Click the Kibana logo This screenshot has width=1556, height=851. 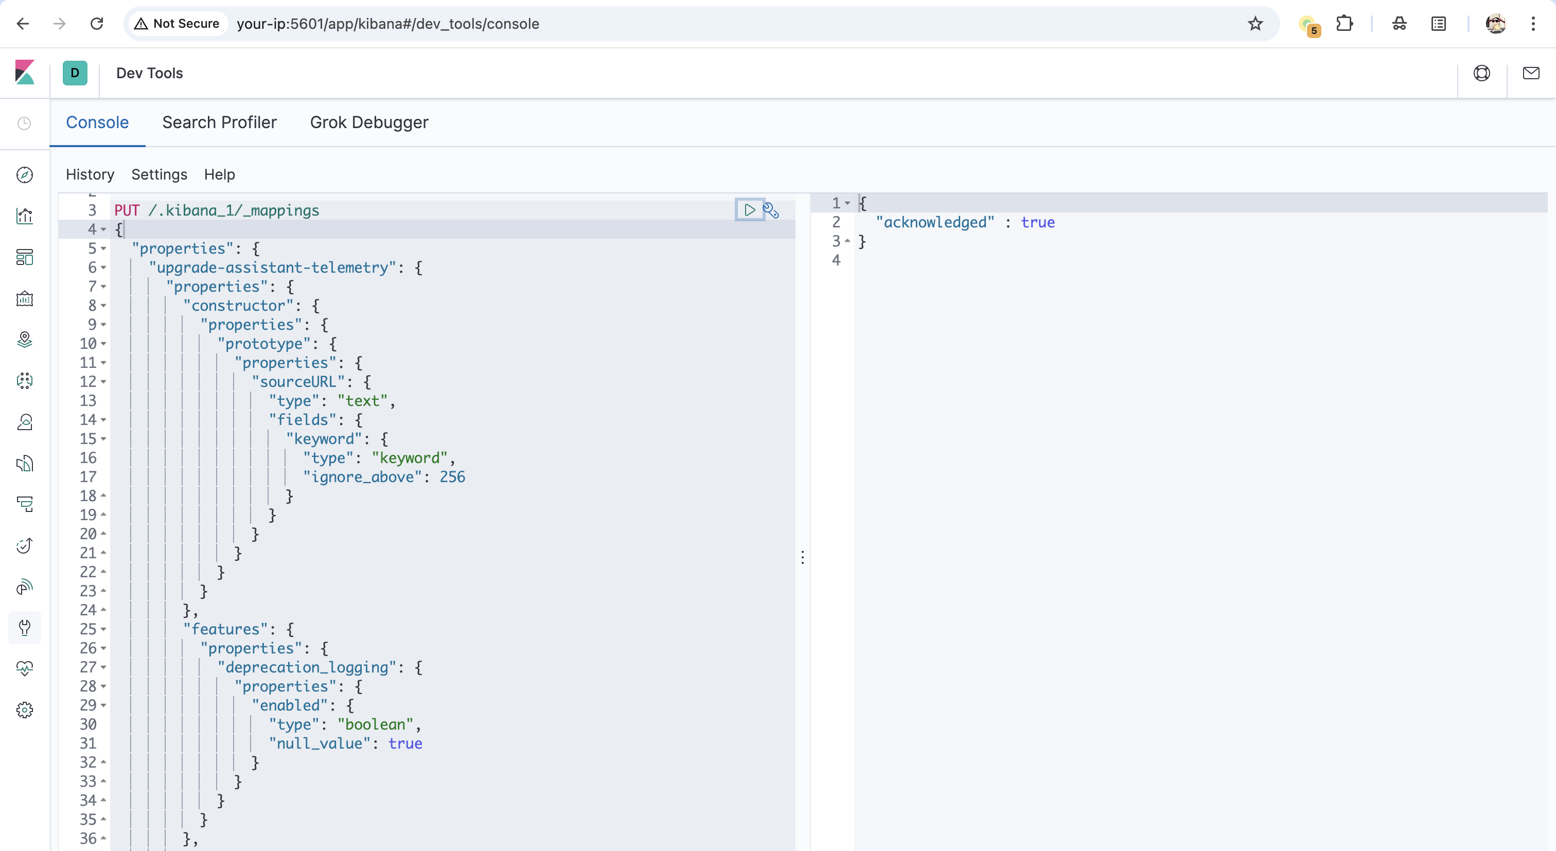(25, 73)
